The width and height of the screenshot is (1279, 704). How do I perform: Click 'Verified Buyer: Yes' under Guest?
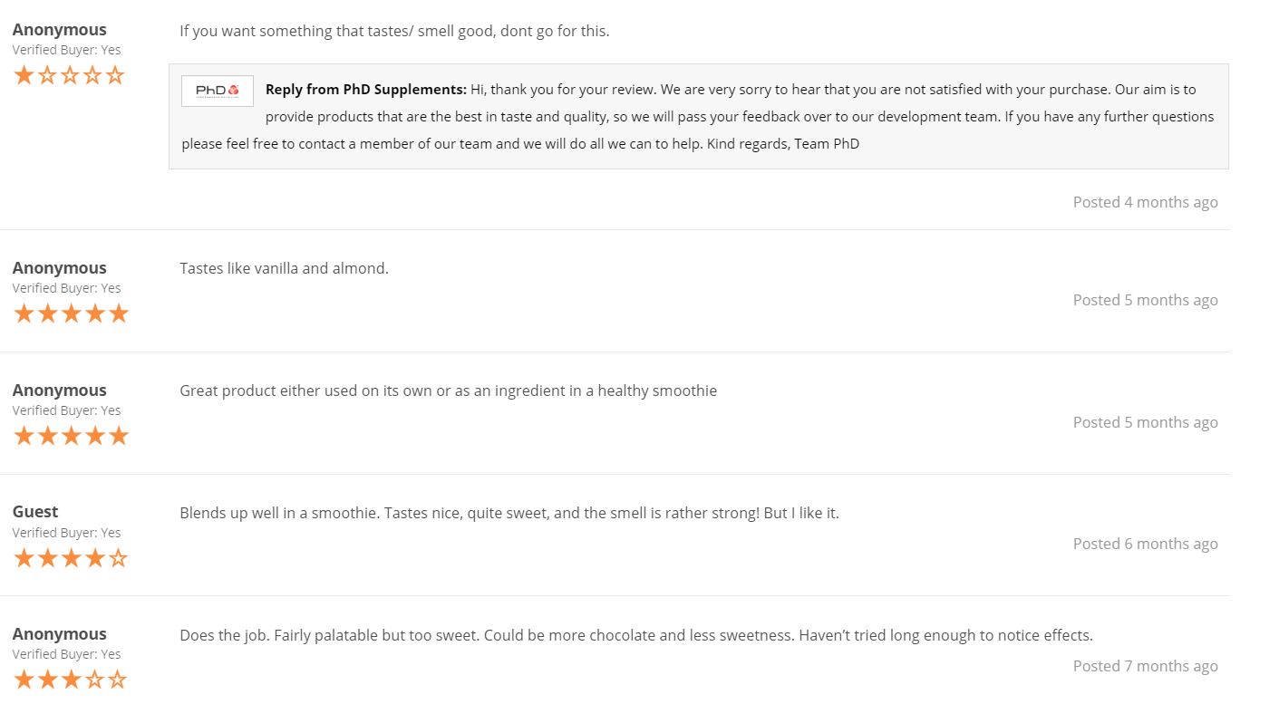[66, 533]
